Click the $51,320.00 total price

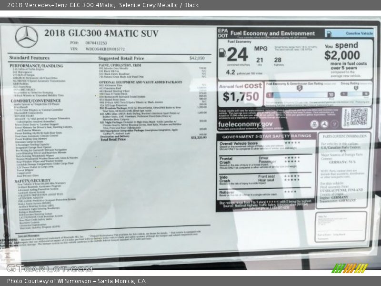(x=199, y=138)
